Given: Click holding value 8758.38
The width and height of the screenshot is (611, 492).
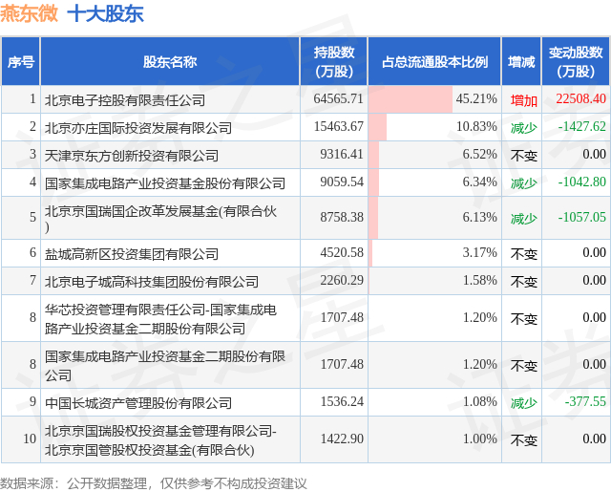Looking at the screenshot, I should (x=342, y=217).
